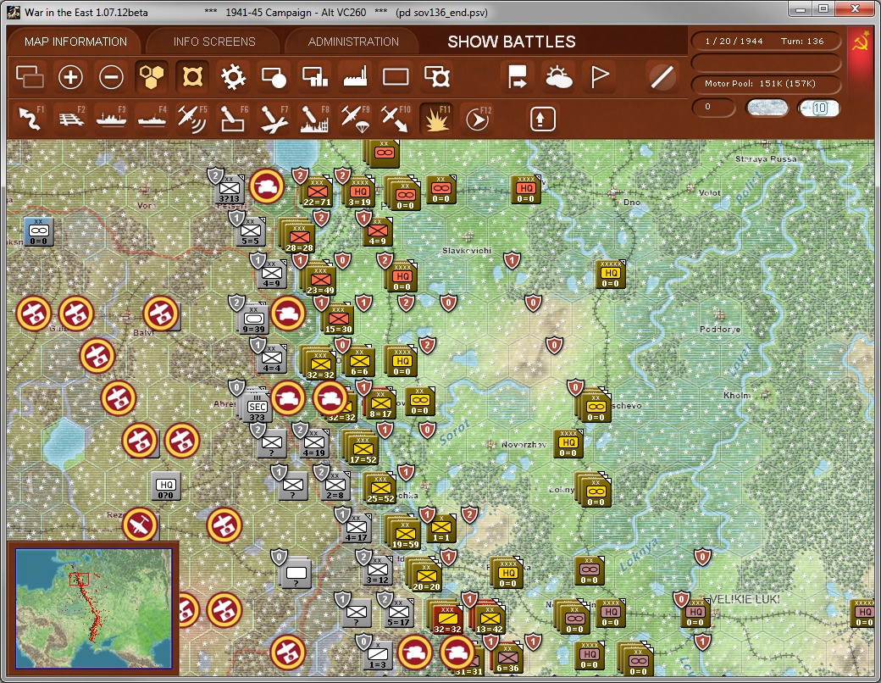
Task: Select the F2 rail mode icon
Action: click(x=71, y=119)
